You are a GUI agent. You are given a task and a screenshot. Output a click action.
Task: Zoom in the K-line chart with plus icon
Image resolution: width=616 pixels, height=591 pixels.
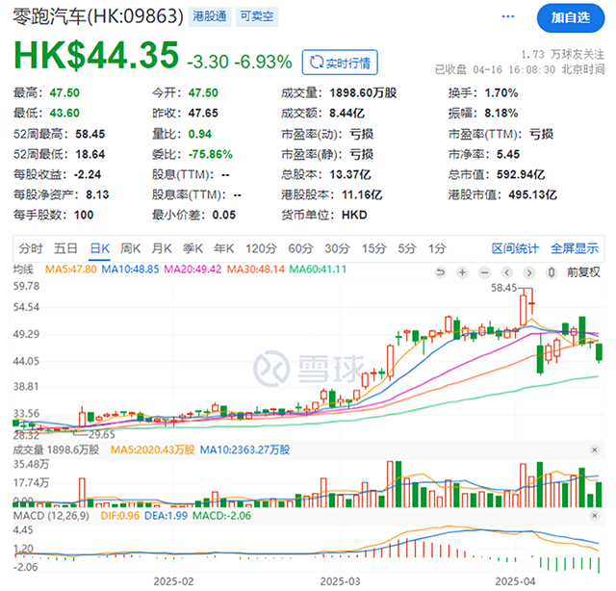(462, 272)
